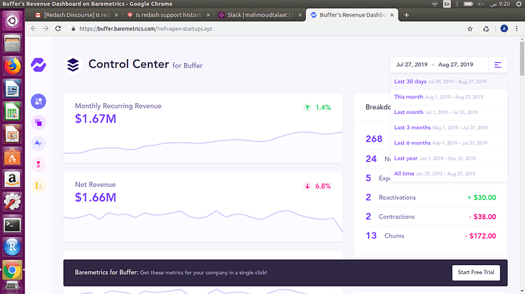Click the Jul 27, 2019 start date

tap(412, 65)
